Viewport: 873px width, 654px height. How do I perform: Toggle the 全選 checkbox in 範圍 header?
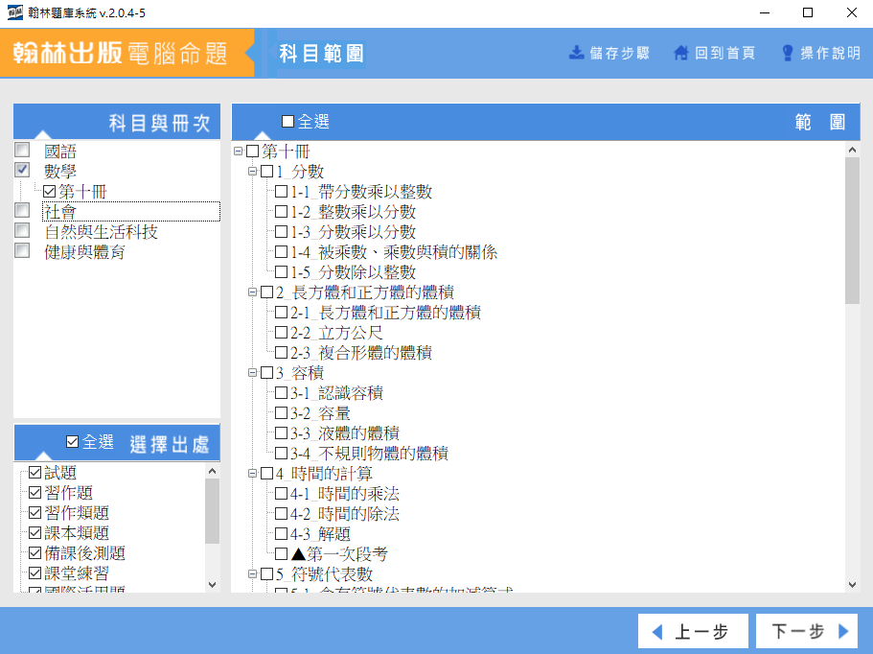coord(287,122)
